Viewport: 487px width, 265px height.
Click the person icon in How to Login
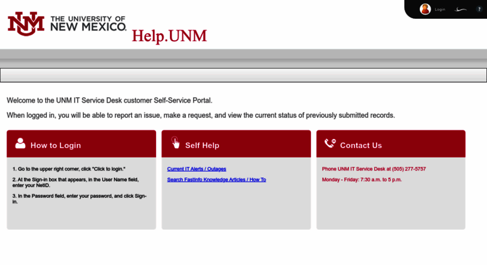coord(20,143)
